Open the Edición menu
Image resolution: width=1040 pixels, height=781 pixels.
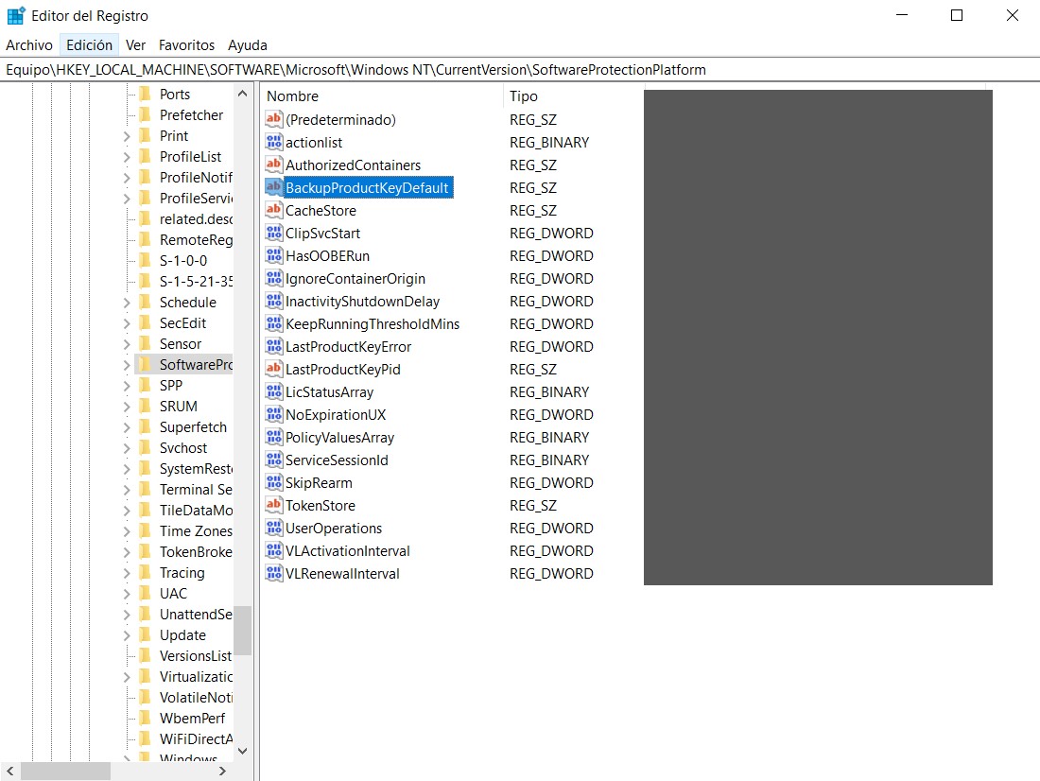click(x=90, y=45)
